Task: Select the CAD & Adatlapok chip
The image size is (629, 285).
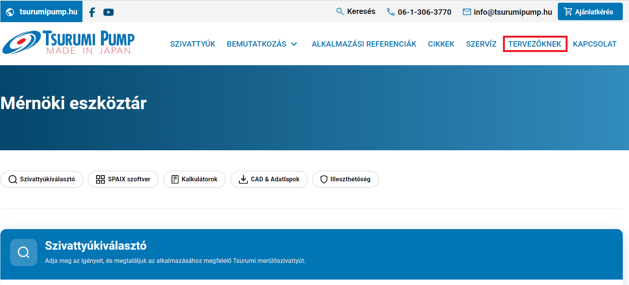Action: pyautogui.click(x=269, y=179)
